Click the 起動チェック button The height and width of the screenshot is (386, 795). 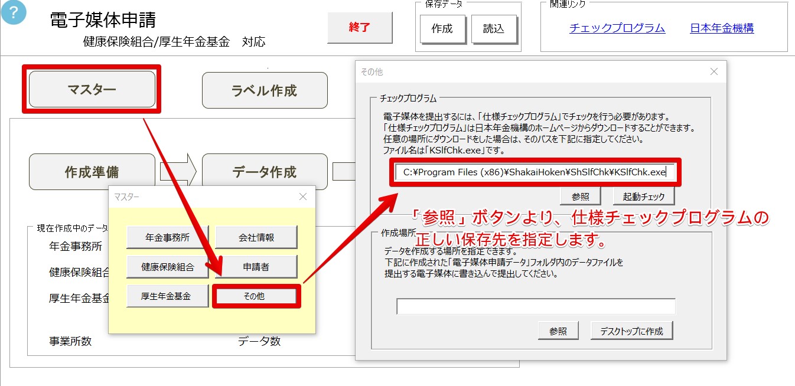(644, 197)
